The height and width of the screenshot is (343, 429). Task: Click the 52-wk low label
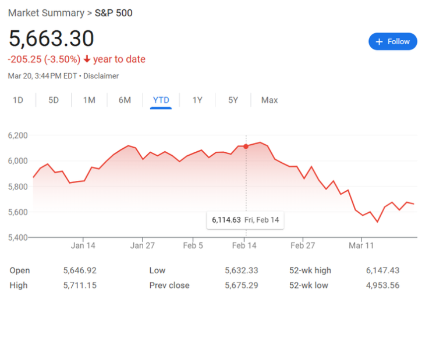[x=309, y=285]
